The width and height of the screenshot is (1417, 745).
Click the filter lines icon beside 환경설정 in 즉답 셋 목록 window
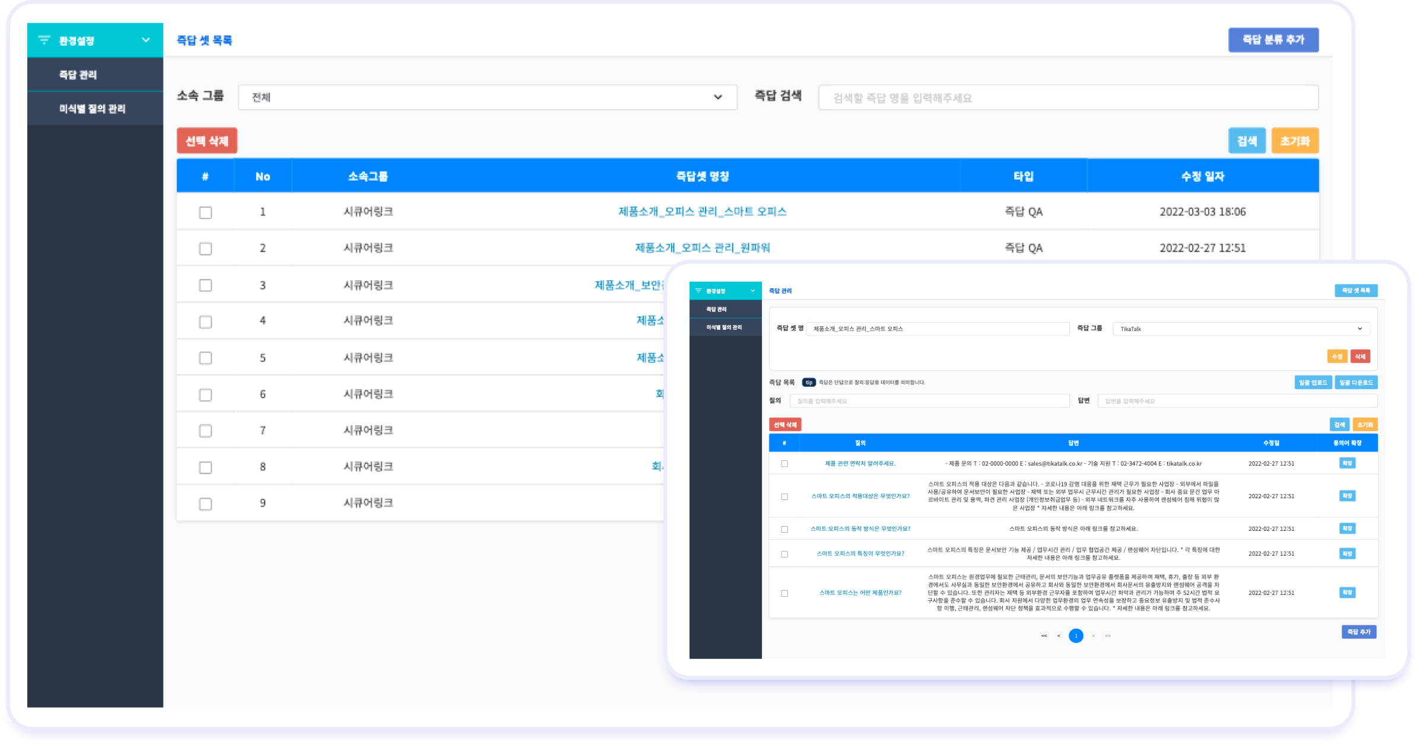coord(44,40)
